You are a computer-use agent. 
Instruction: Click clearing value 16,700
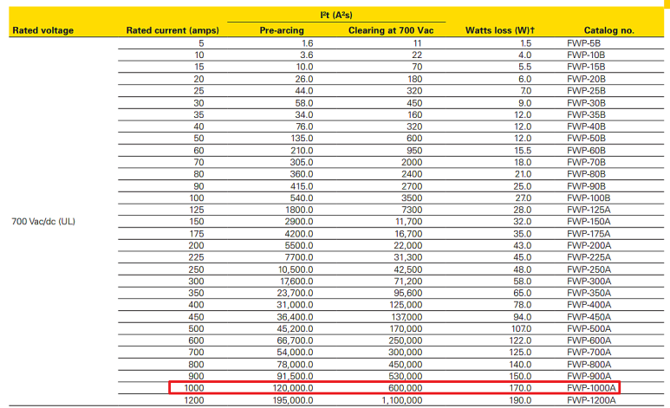tap(408, 234)
